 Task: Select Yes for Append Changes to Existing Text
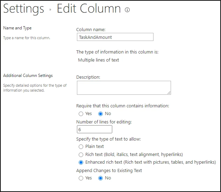pos(81,178)
